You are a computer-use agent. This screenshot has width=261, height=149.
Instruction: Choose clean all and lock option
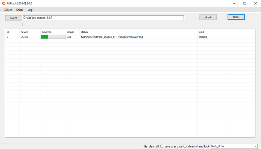(185, 146)
